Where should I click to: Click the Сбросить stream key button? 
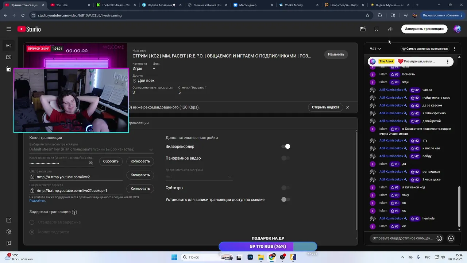tap(111, 161)
